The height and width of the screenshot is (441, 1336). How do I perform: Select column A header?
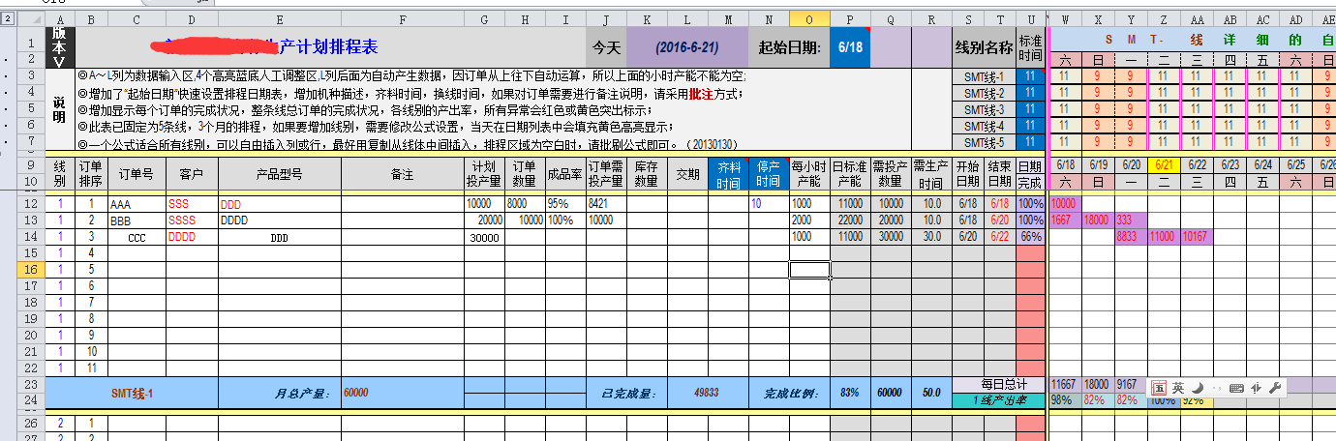click(60, 18)
